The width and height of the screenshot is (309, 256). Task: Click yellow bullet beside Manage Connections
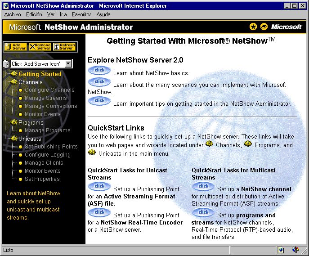[x=21, y=107]
